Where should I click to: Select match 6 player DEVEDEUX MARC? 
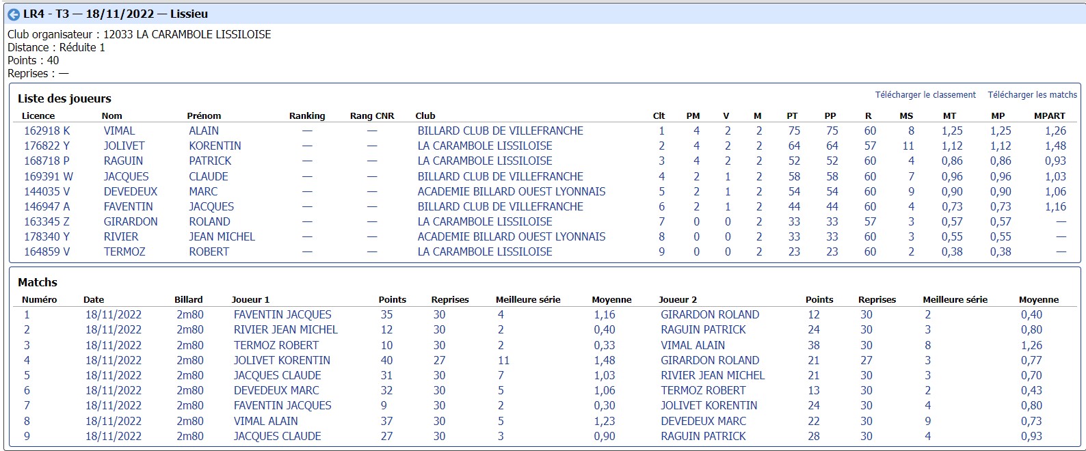point(276,390)
